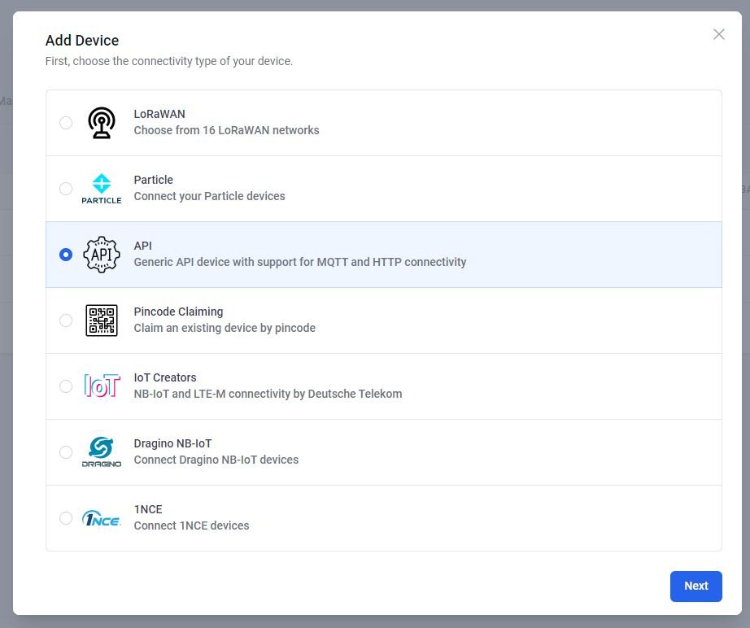Image resolution: width=750 pixels, height=628 pixels.
Task: Select the Pincode Claiming radio button
Action: [66, 320]
